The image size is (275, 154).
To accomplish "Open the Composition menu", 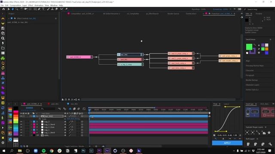I will coord(15,6).
